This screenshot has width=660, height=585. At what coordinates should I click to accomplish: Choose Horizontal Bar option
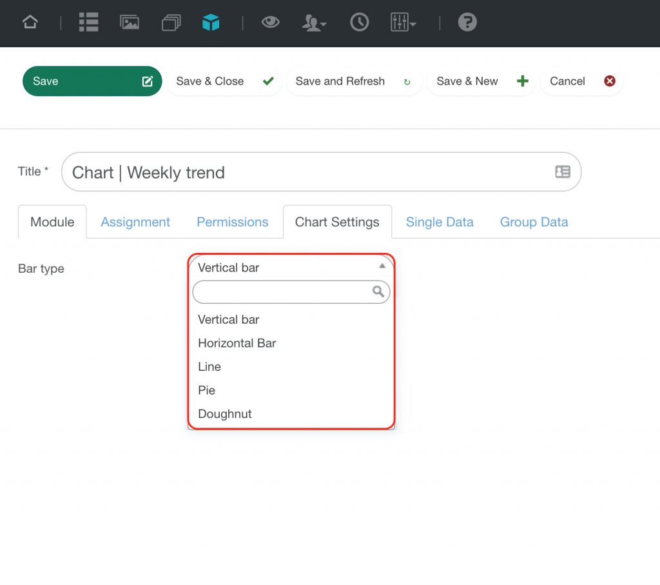click(x=291, y=343)
